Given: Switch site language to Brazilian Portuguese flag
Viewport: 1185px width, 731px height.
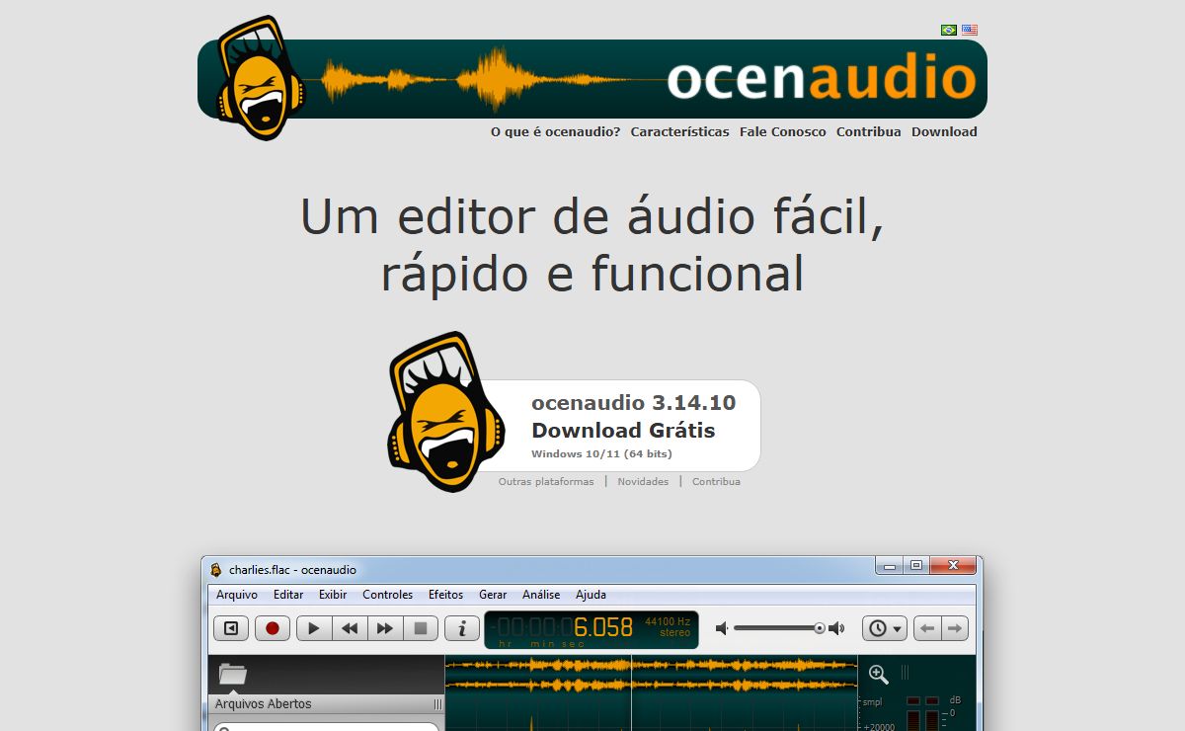Looking at the screenshot, I should [x=949, y=30].
